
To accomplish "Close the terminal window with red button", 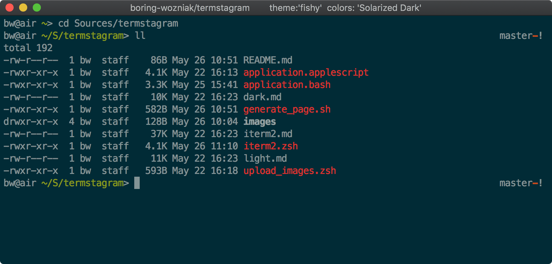I will [10, 8].
